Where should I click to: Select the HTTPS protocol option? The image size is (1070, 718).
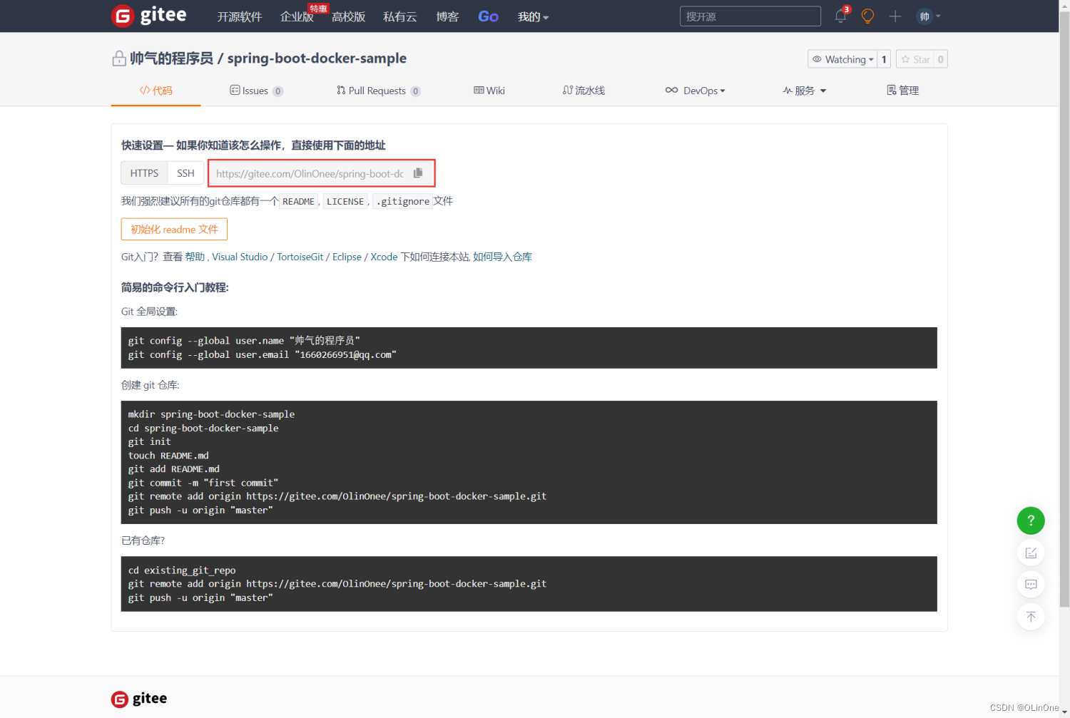144,173
